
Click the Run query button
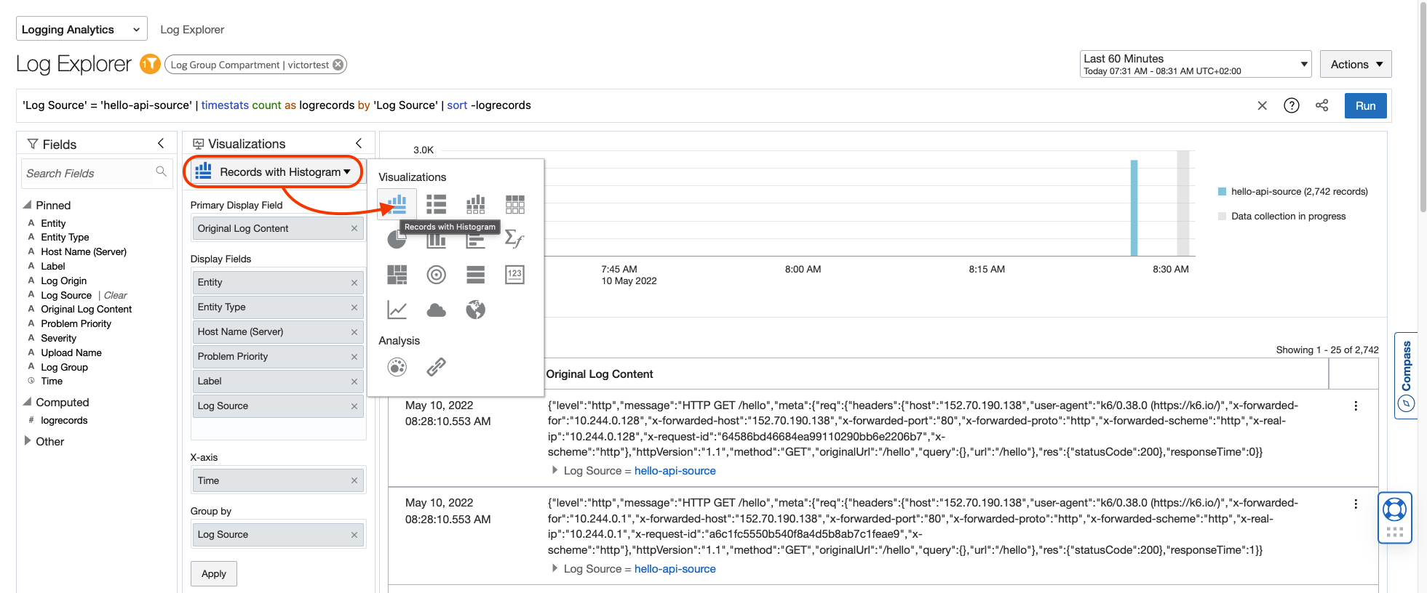point(1365,105)
